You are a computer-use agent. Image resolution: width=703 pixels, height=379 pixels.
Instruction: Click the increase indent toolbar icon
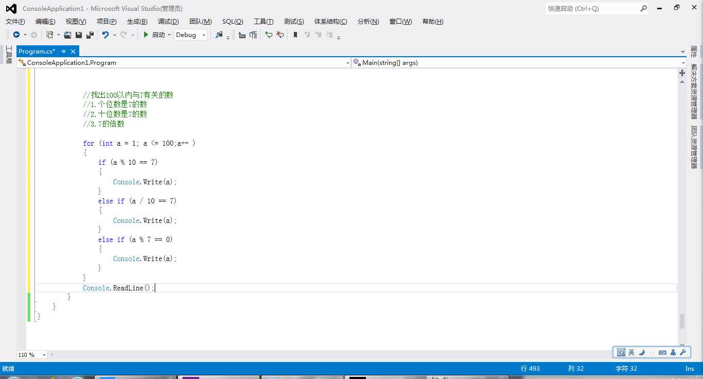click(253, 35)
